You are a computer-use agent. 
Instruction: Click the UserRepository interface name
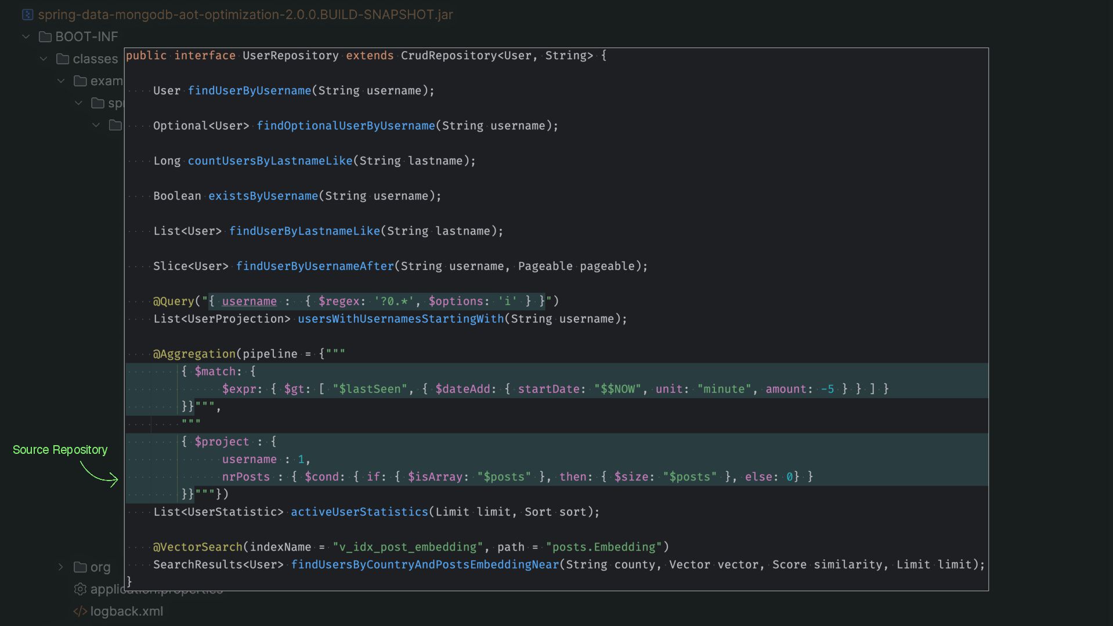pyautogui.click(x=290, y=56)
